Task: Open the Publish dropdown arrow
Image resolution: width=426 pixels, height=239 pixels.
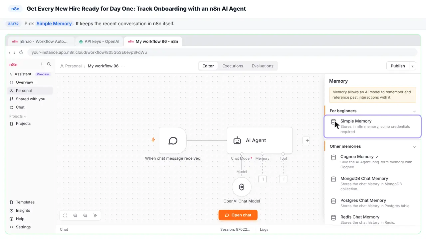Action: [413, 66]
